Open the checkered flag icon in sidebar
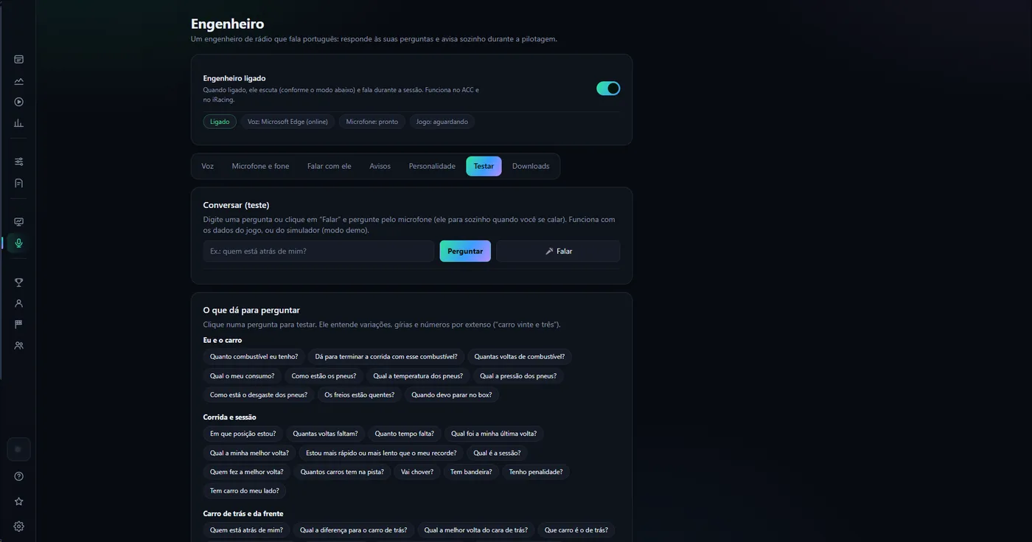Image resolution: width=1032 pixels, height=542 pixels. tap(18, 324)
